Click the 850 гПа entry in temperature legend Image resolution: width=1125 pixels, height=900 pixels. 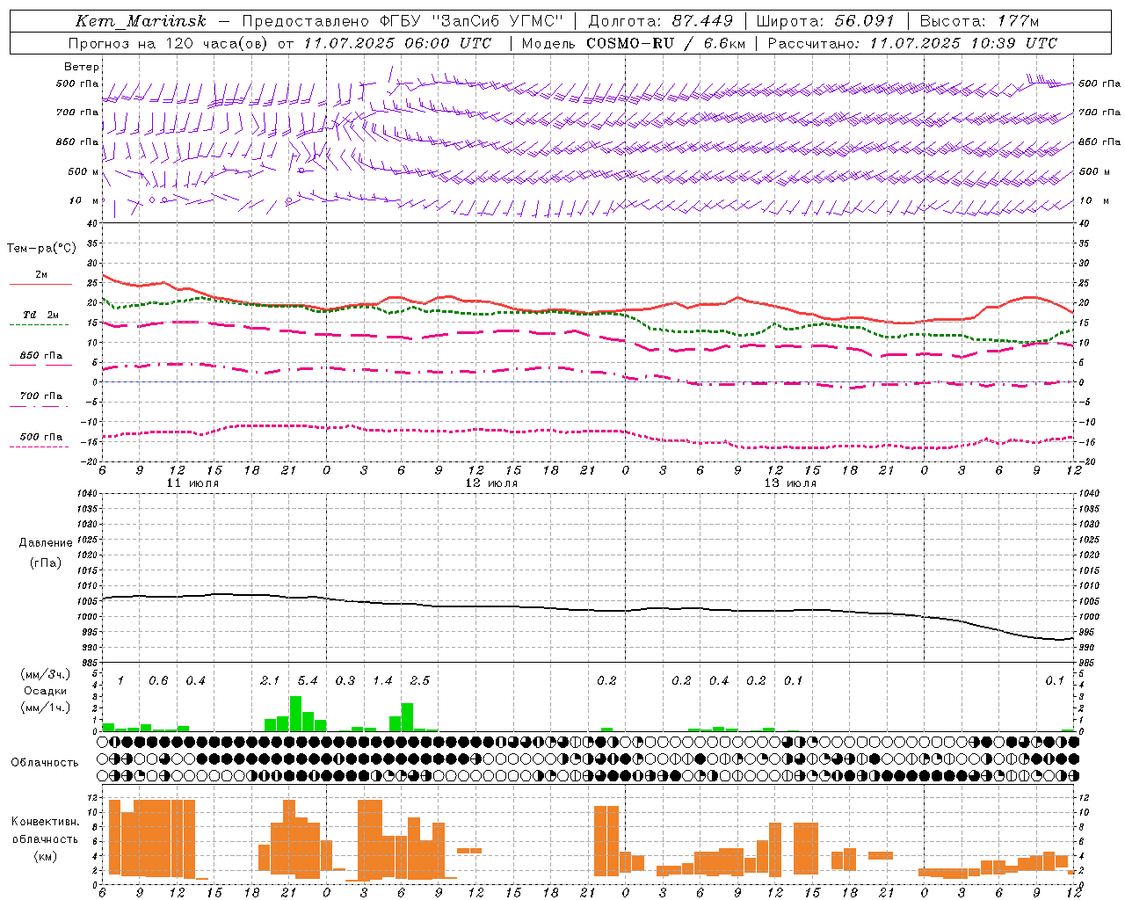click(x=41, y=356)
